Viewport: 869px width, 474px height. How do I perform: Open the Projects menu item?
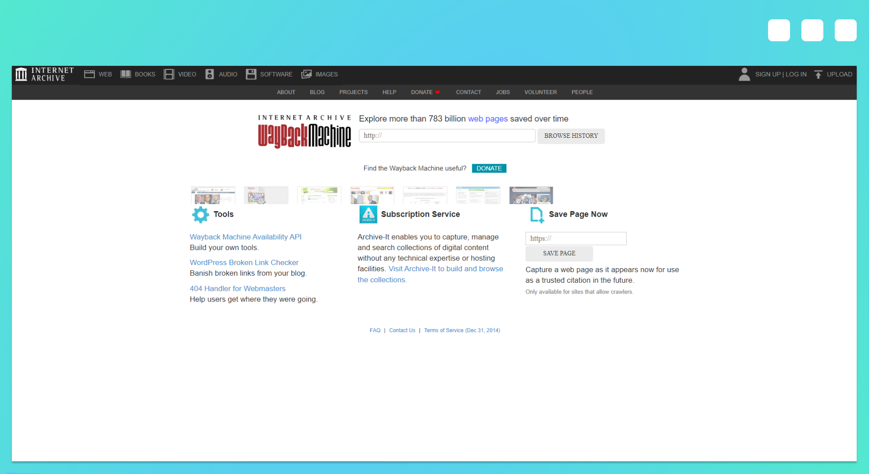coord(353,92)
